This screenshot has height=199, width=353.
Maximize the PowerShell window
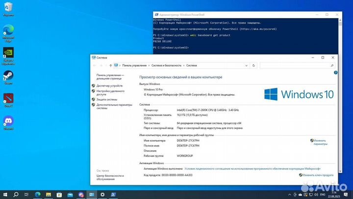pyautogui.click(x=327, y=15)
